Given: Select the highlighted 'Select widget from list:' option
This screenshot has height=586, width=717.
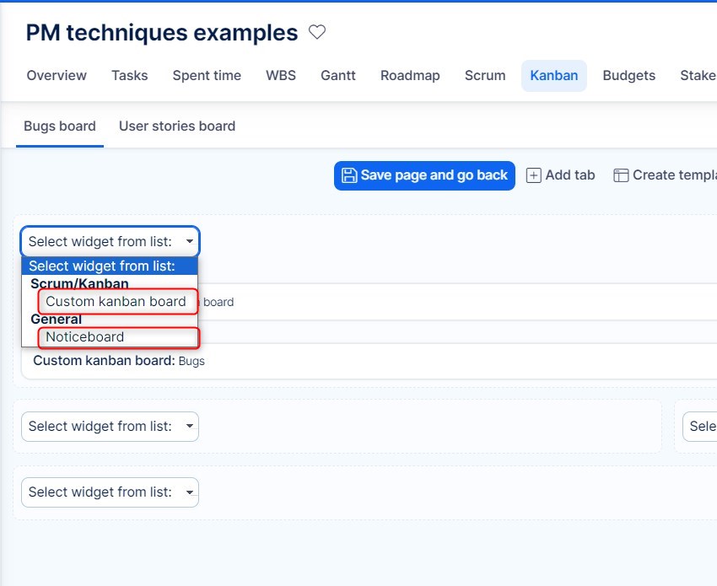Looking at the screenshot, I should (x=101, y=266).
